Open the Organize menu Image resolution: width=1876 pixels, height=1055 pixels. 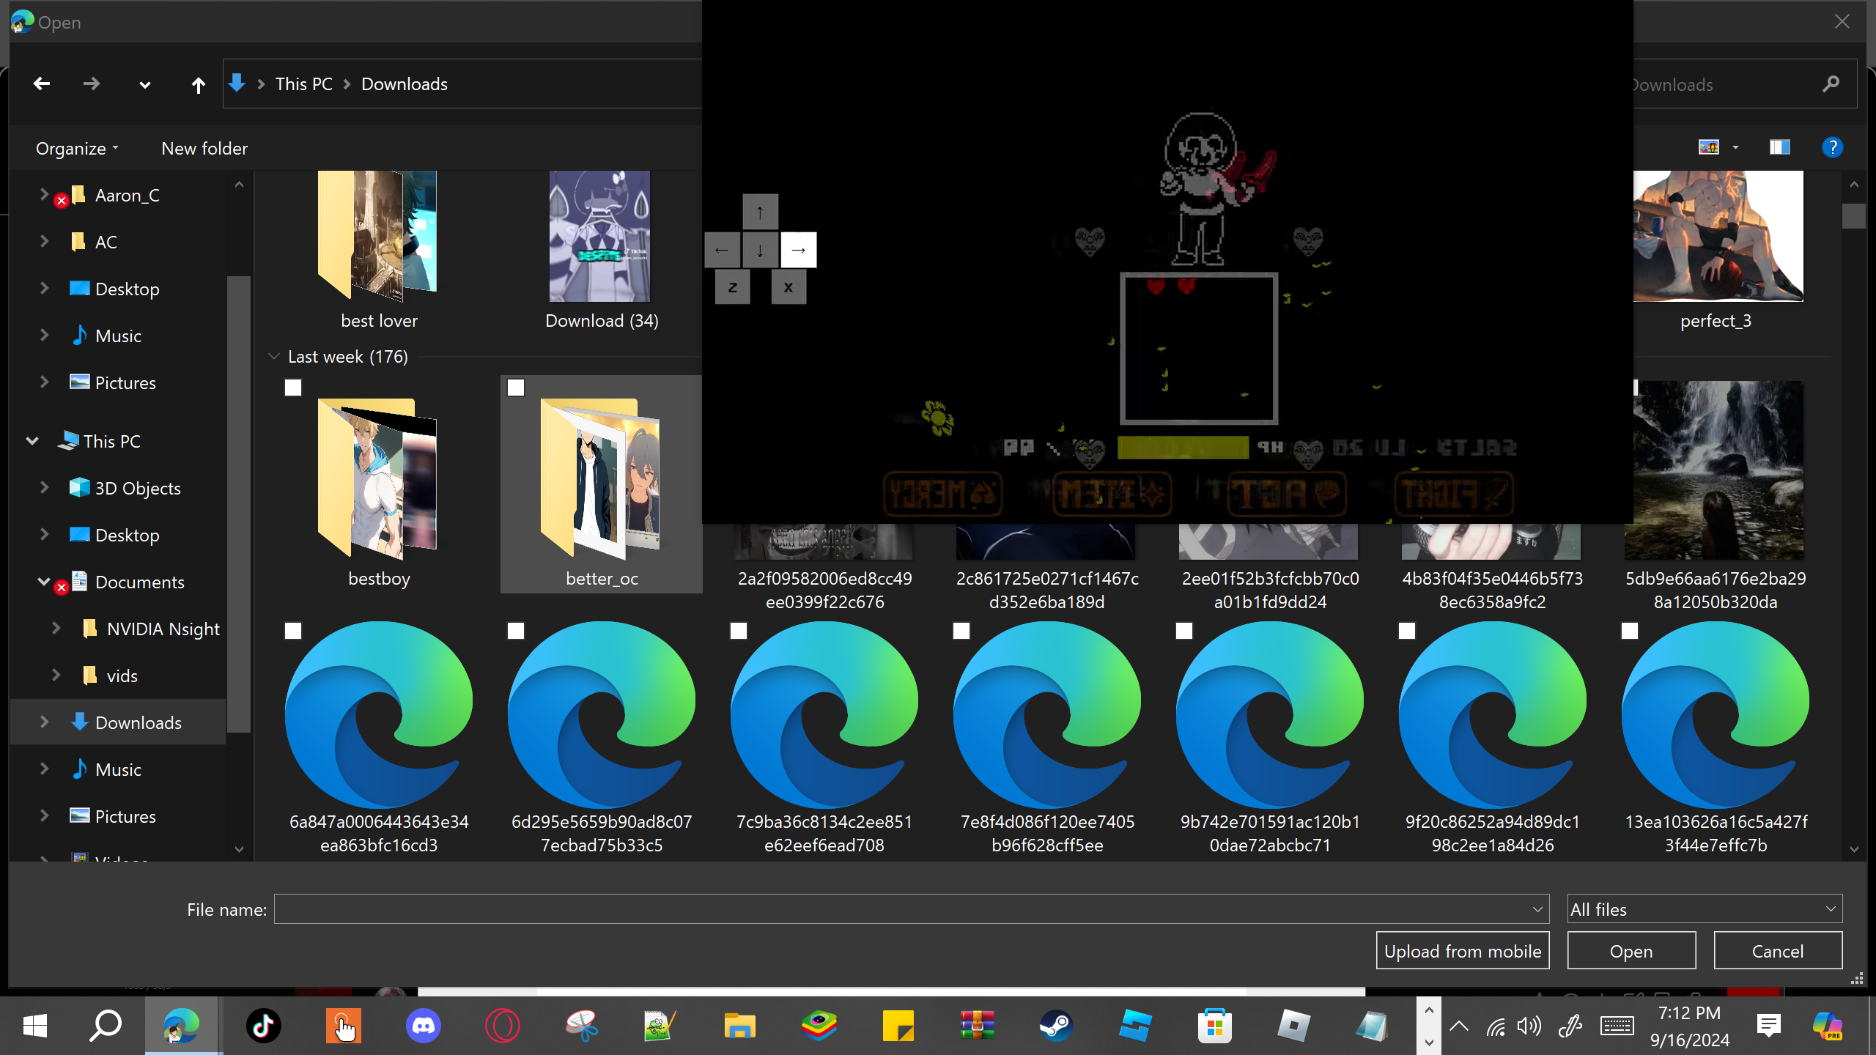point(76,149)
